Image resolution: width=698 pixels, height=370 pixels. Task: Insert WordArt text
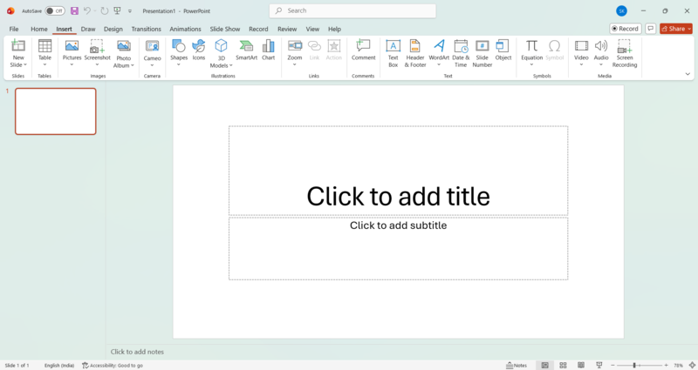pos(439,53)
